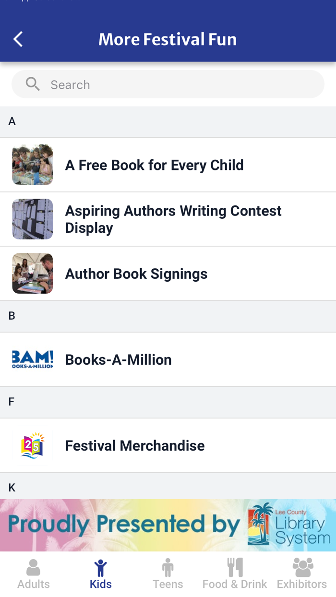View Author Book Signings details
336x597 pixels.
[136, 273]
